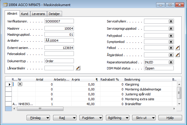Click the Artikelnr field
This screenshot has height=125, width=187.
[x=59, y=41]
